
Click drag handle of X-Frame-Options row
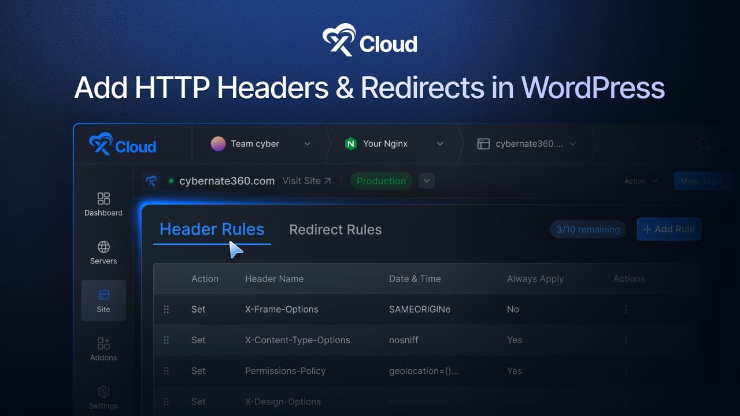(166, 309)
